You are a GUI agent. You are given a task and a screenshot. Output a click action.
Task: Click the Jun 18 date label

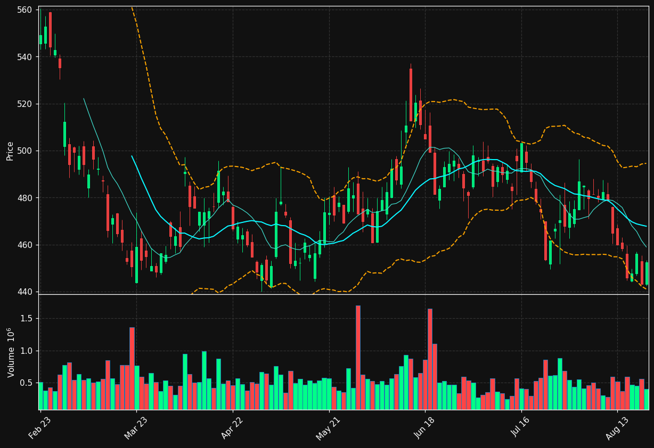[425, 427]
